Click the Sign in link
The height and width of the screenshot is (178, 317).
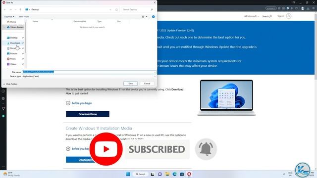pyautogui.click(x=281, y=16)
